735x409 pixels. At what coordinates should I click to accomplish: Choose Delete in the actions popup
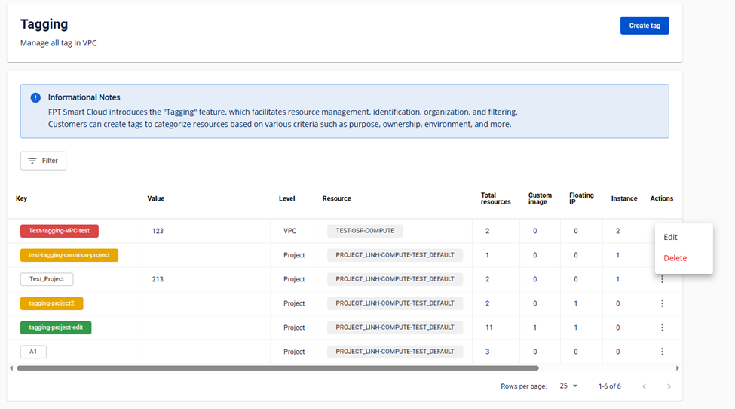coord(675,258)
